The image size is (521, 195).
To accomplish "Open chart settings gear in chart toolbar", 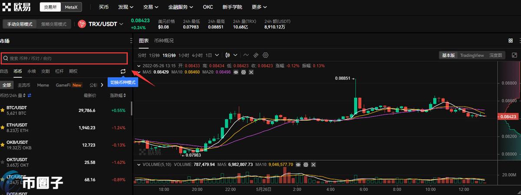I will point(266,55).
